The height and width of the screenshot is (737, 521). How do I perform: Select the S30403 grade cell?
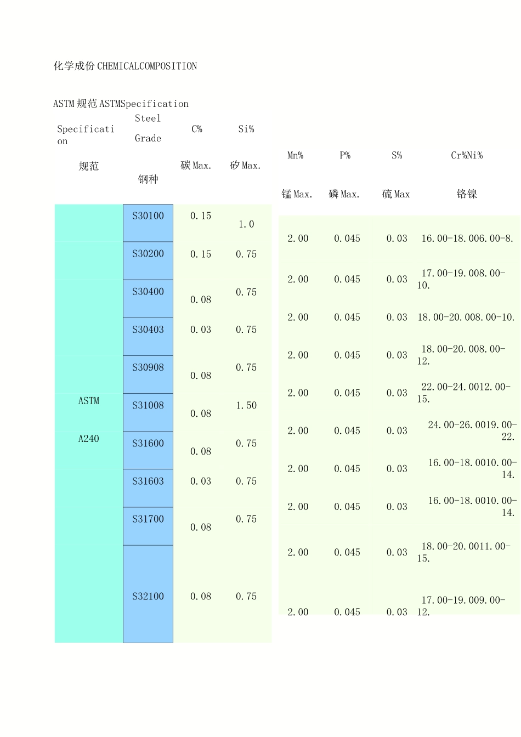[x=148, y=330]
